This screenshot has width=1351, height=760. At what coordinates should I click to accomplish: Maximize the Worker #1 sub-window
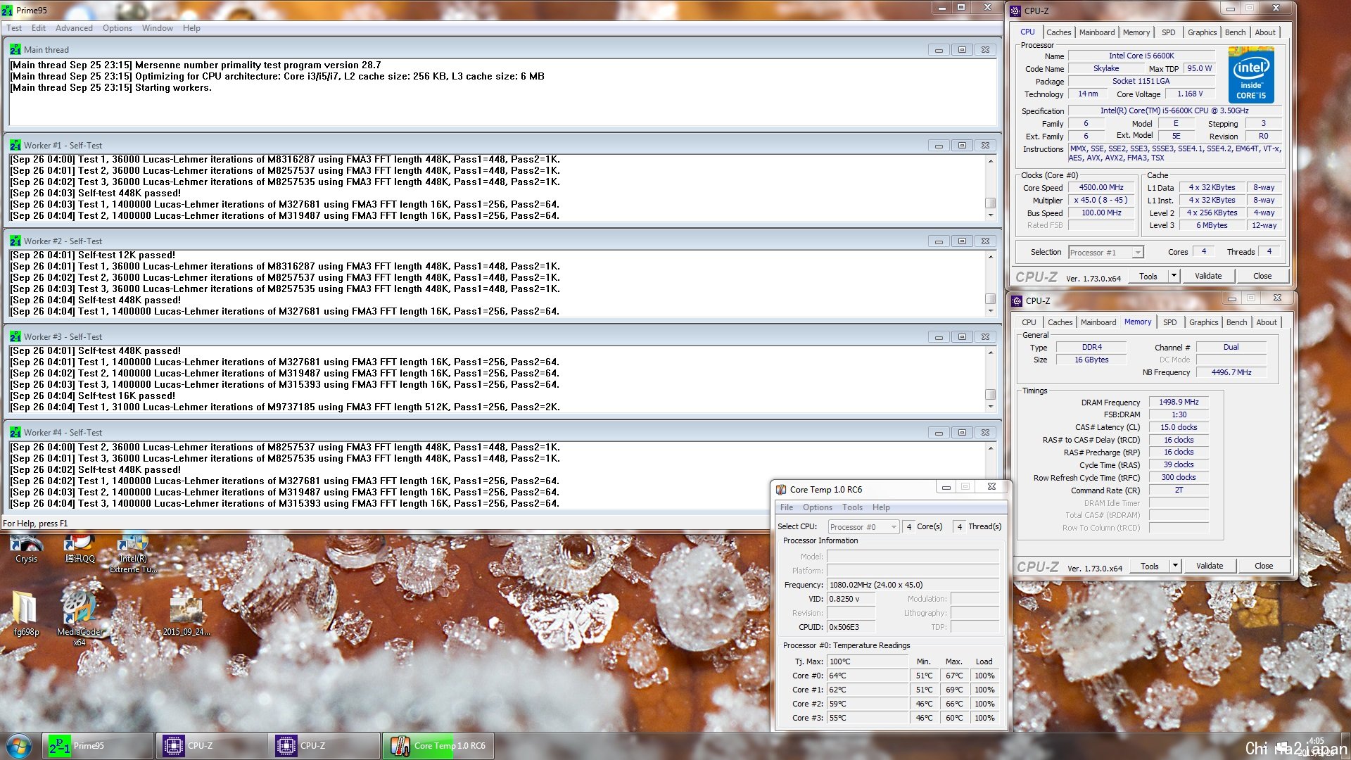click(x=962, y=146)
